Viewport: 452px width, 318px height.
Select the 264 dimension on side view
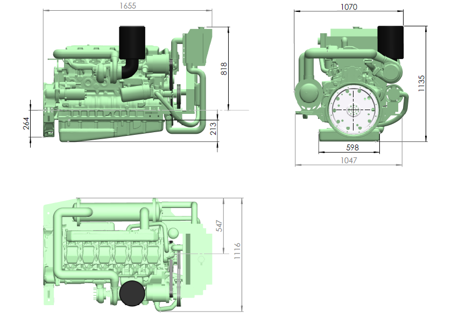pos(26,123)
